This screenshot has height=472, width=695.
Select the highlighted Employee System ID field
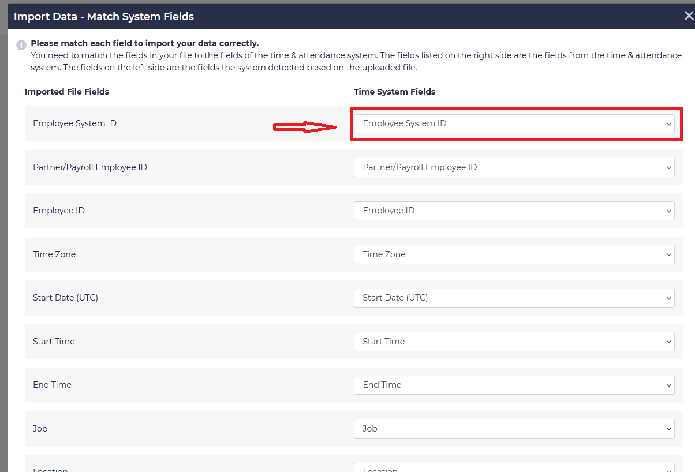coord(514,123)
